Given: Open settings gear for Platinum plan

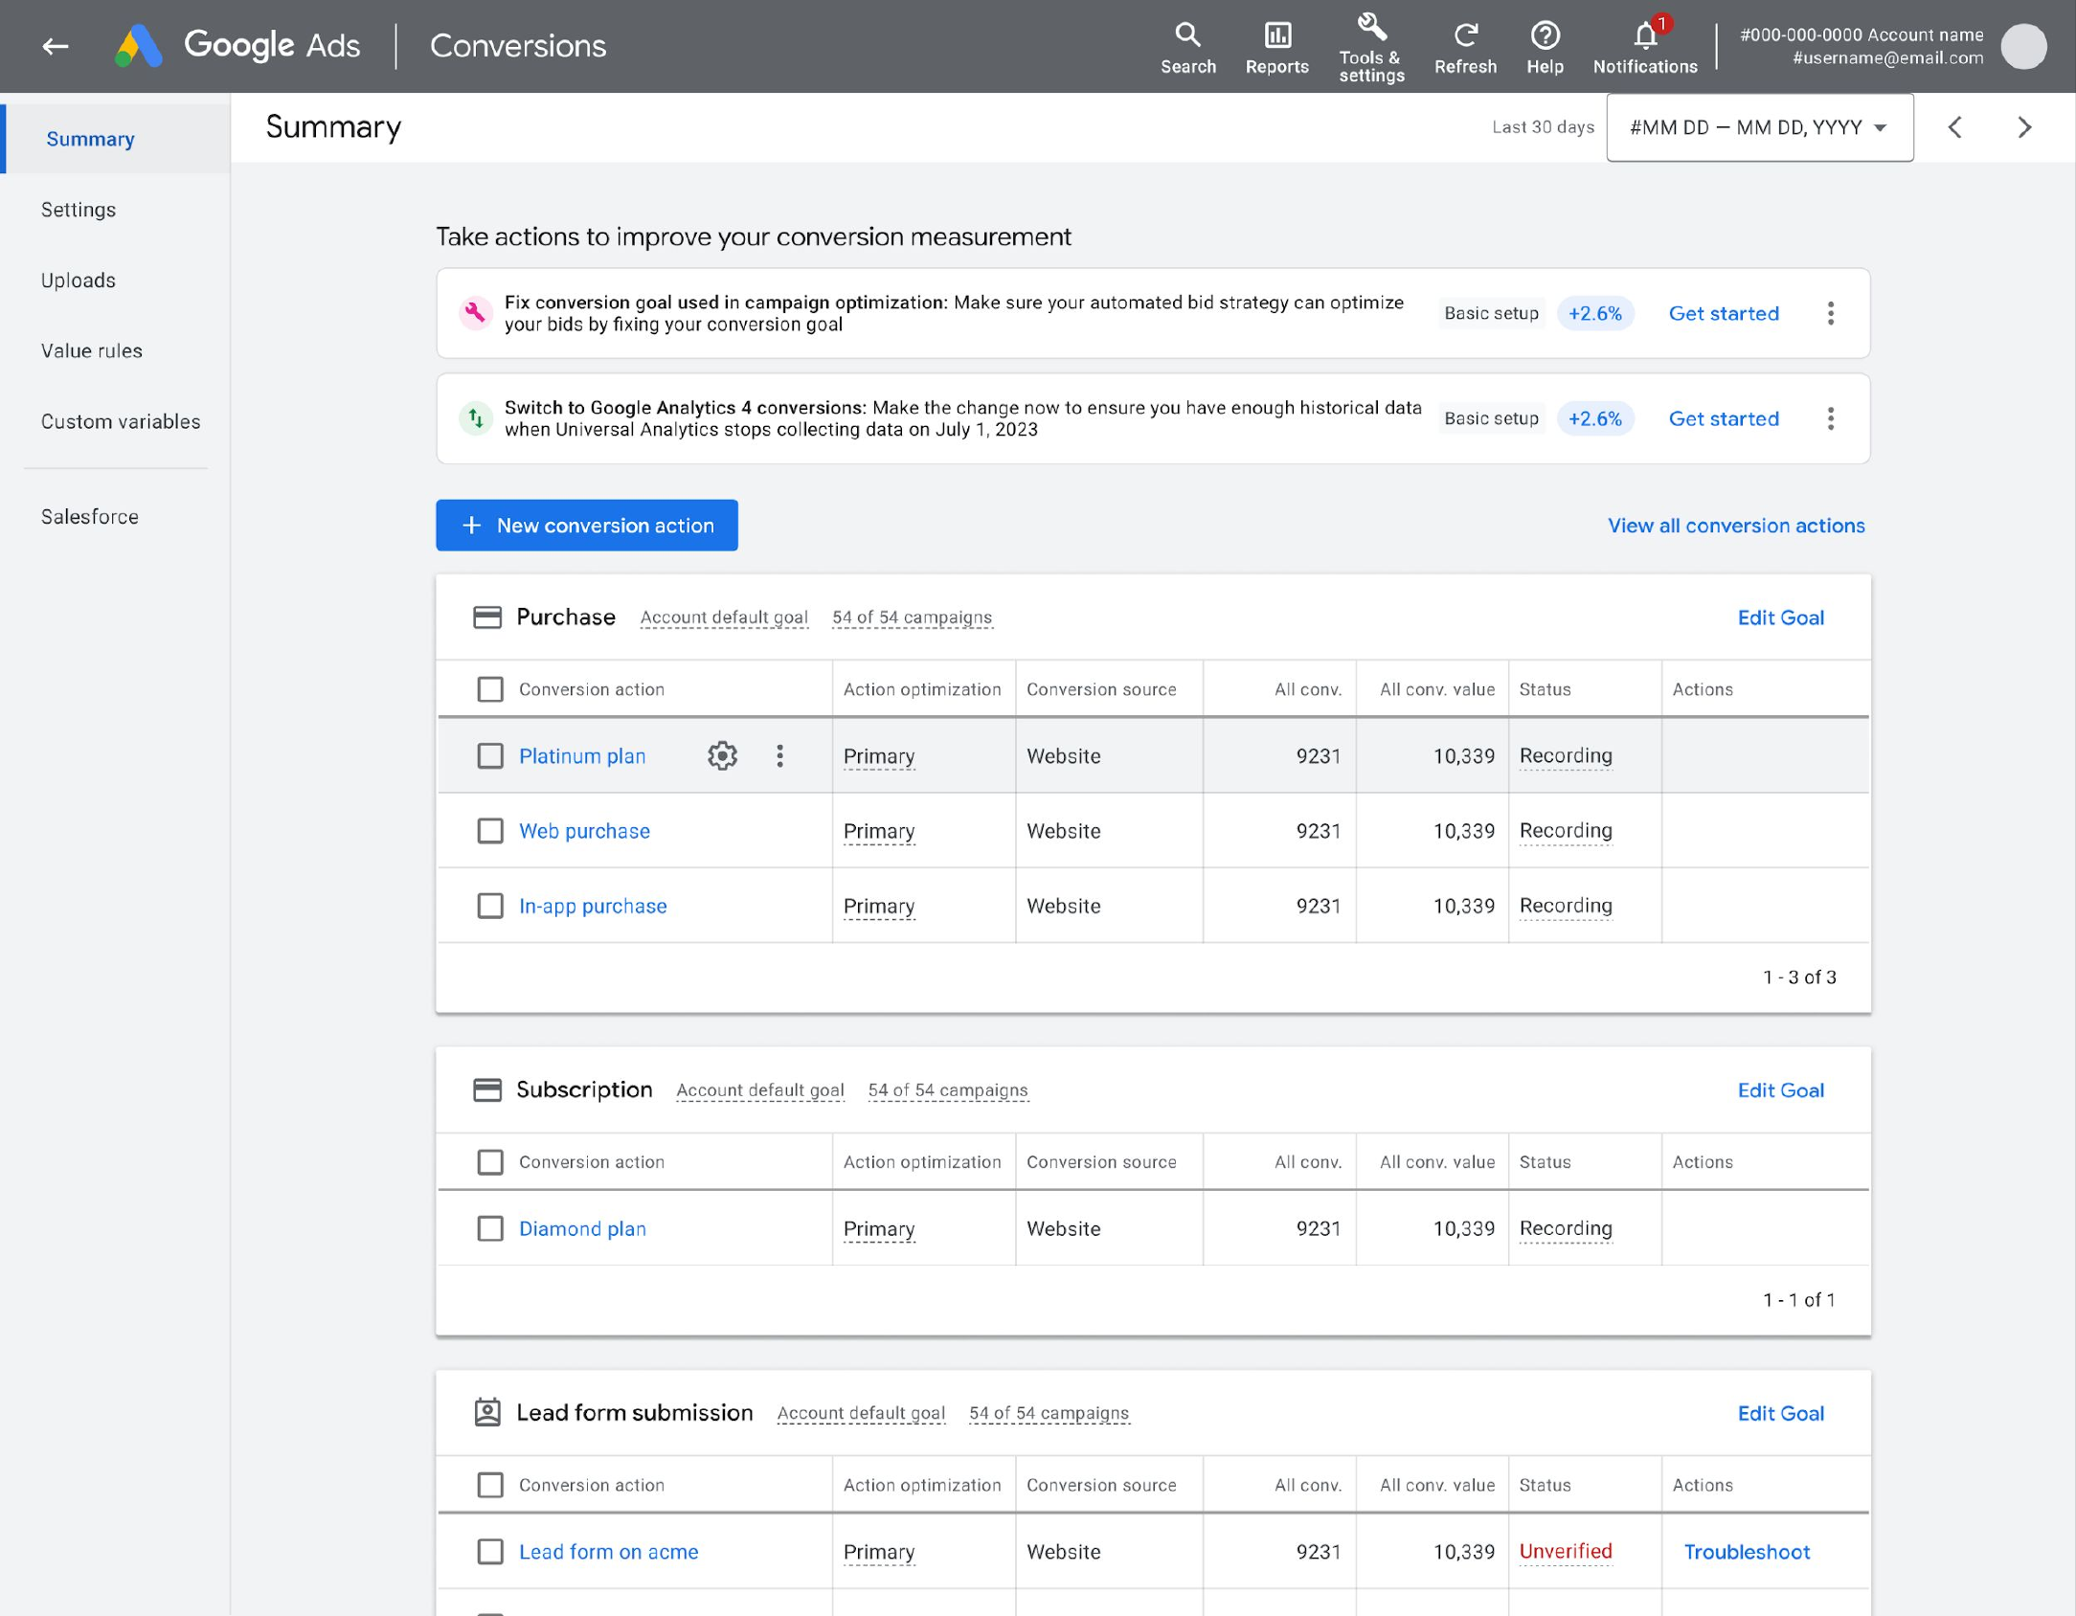Looking at the screenshot, I should coord(722,755).
